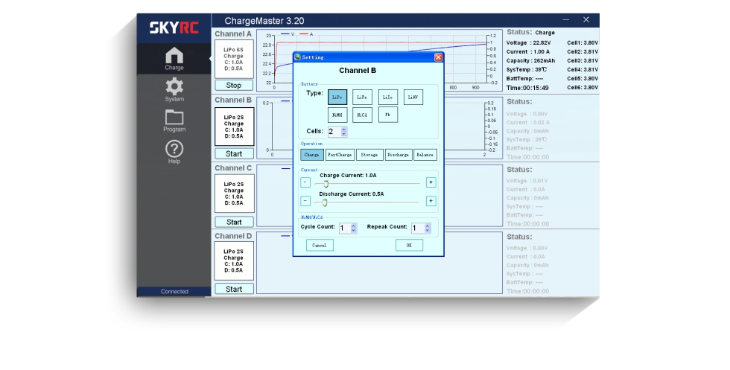Adjust the Repeak Count spinner arrows
The height and width of the screenshot is (370, 730).
click(428, 228)
